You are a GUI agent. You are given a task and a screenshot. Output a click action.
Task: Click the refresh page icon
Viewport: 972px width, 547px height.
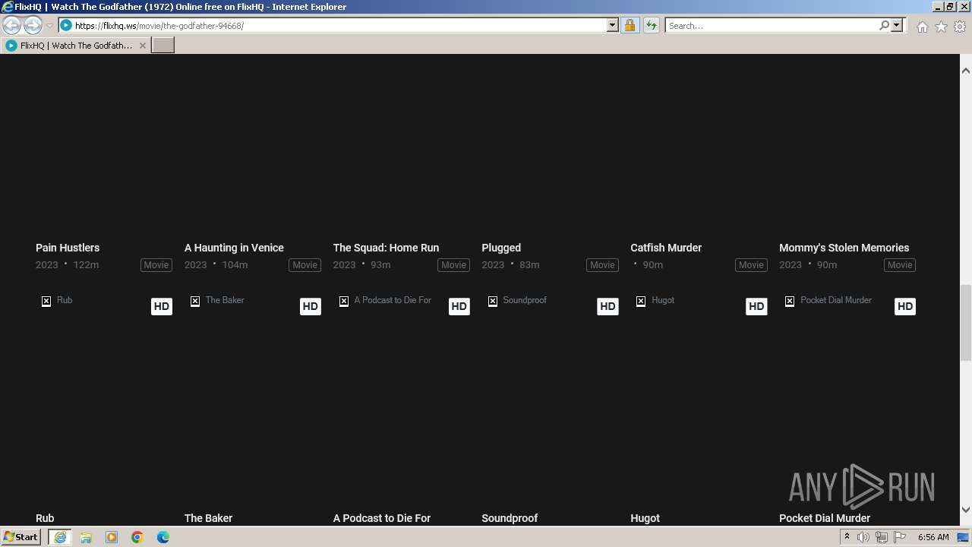click(652, 25)
